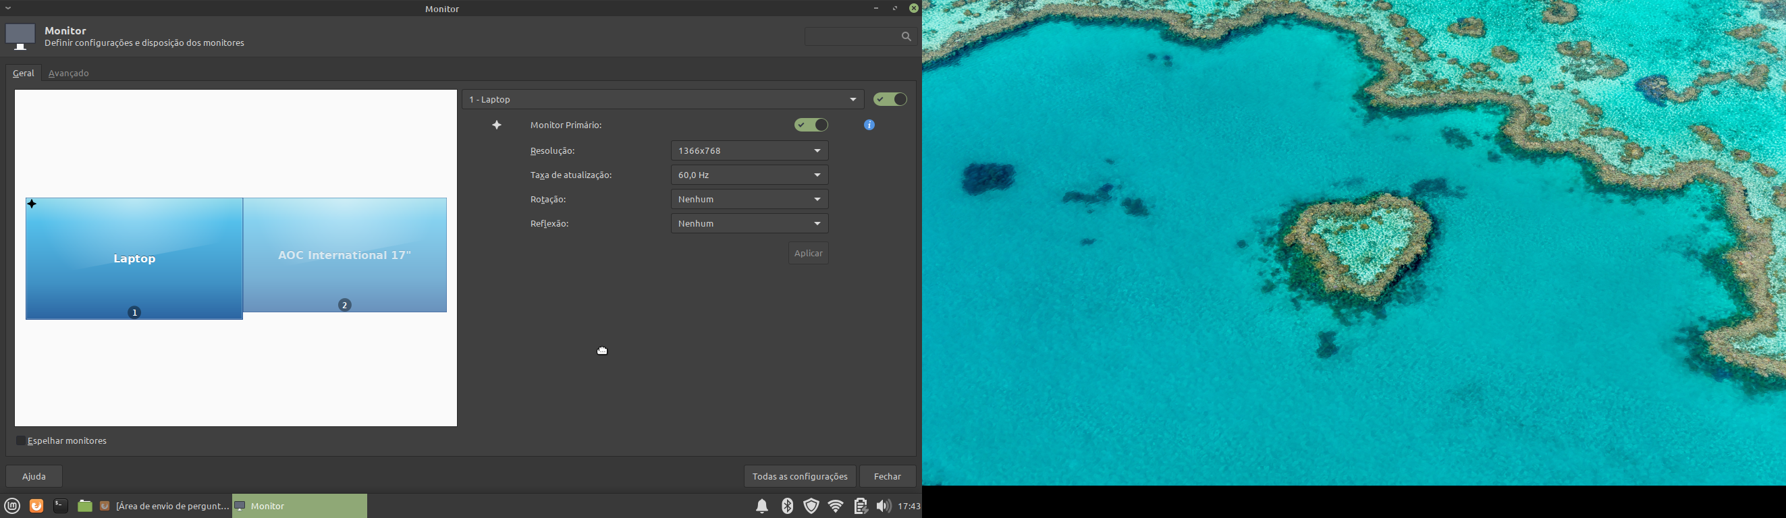This screenshot has height=518, width=1786.
Task: Launch Firefox from the panel
Action: click(36, 507)
